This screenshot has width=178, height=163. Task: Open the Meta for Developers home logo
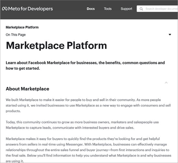coord(27,9)
